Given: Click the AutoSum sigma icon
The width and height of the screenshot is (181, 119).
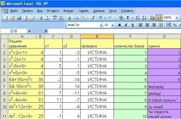Looking at the screenshot, I should 128,18.
